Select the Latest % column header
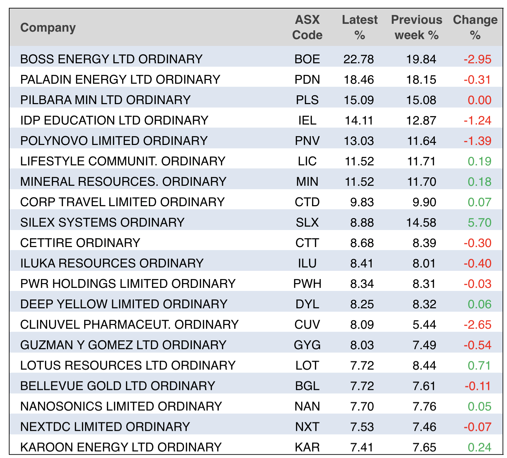Image resolution: width=507 pixels, height=458 pixels. pos(359,28)
